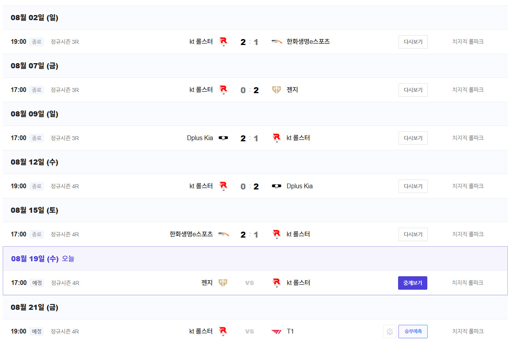
Task: Click 치지직 롤파크 venue for 08월 12일 match
Action: point(468,186)
